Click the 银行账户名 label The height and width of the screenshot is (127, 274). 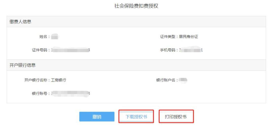pyautogui.click(x=167, y=80)
